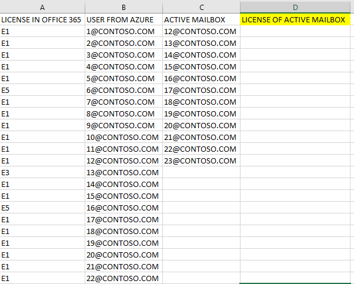This screenshot has height=284, width=354.
Task: Select 15@CONTOSO.COM in ACTIVE MAILBOX column
Action: pyautogui.click(x=201, y=66)
